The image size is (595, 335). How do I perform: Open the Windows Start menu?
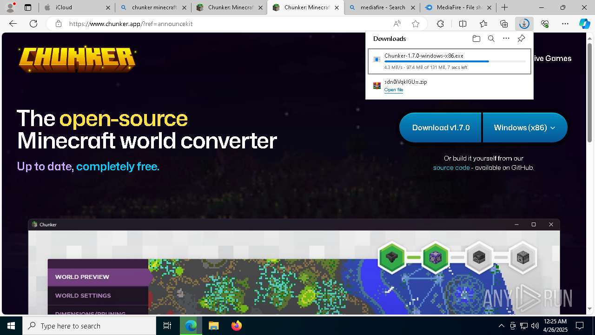pos(11,326)
